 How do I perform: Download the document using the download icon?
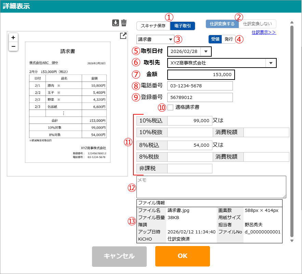[116, 23]
